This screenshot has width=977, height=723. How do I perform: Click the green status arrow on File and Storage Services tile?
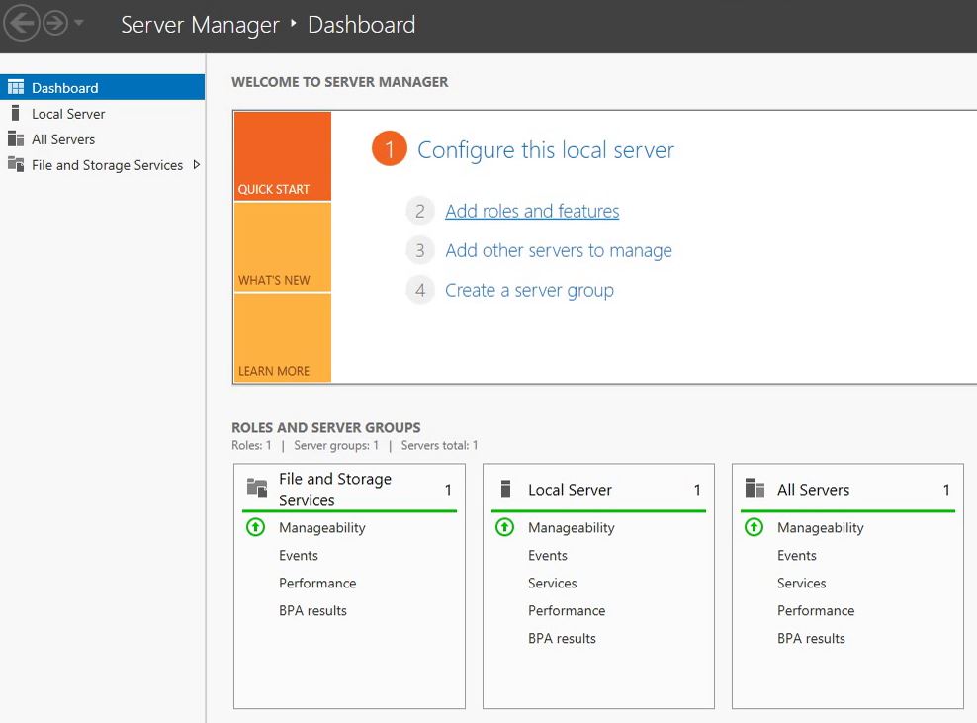coord(255,527)
